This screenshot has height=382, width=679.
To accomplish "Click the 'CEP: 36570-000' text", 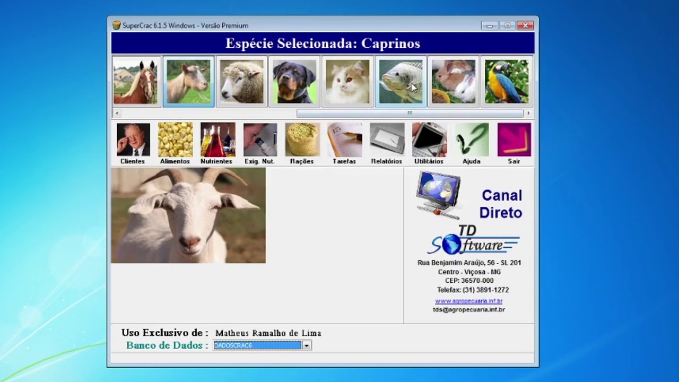I will click(469, 281).
